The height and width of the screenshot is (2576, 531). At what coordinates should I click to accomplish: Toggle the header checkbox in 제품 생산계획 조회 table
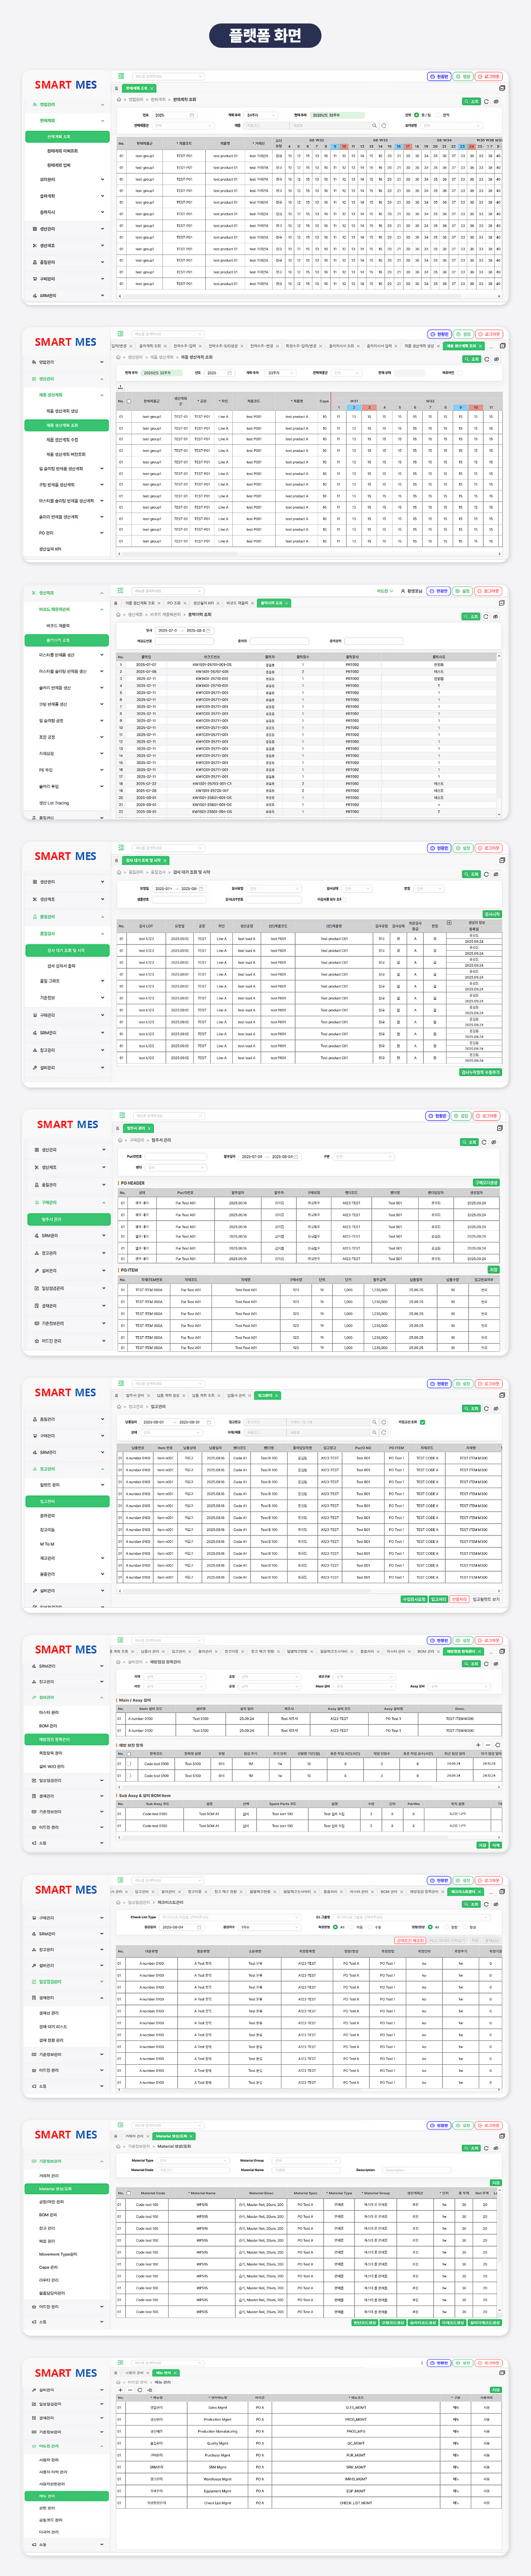pos(129,400)
